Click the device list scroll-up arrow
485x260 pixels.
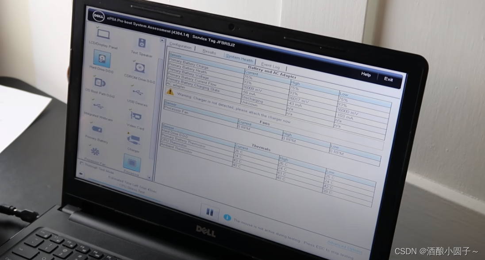click(162, 40)
